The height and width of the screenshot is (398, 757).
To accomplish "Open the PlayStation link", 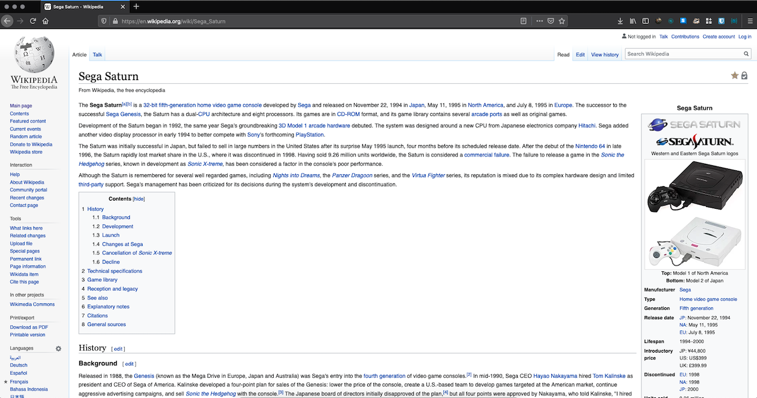I will (310, 134).
